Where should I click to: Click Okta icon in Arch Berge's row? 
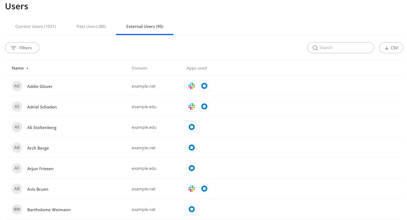(192, 148)
